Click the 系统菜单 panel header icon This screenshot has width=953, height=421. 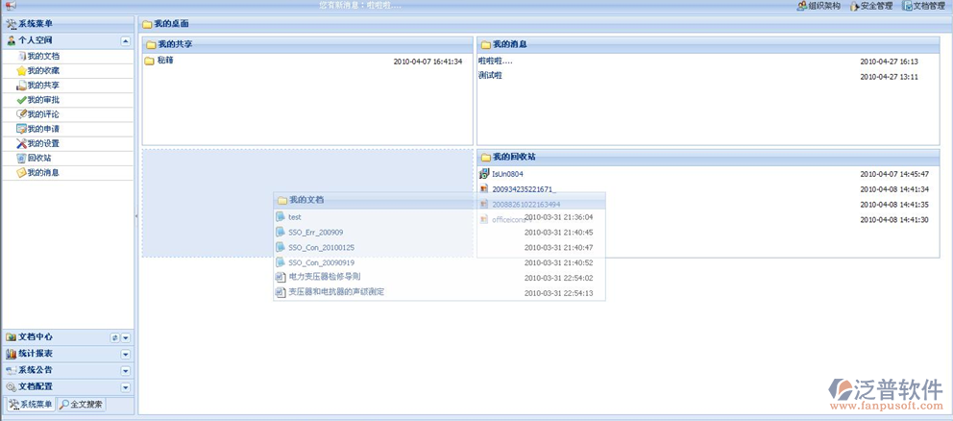coord(11,24)
